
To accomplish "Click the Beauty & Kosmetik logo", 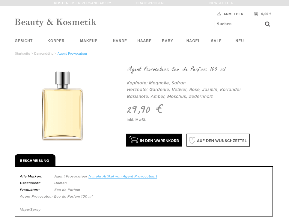I will (55, 22).
